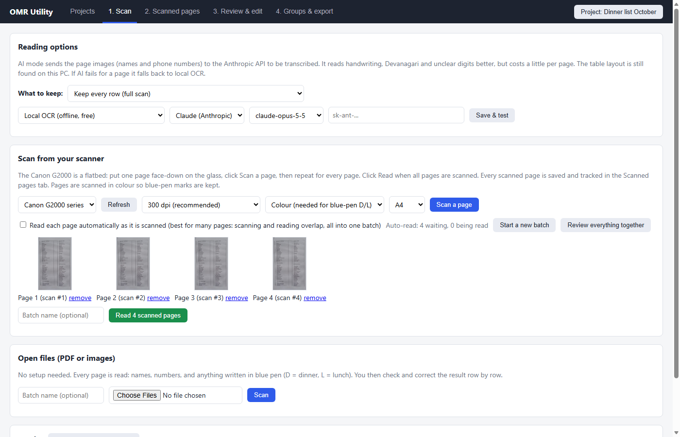Viewport: 680px width, 437px height.
Task: Choose model from claude-opus-5-5 dropdown
Action: pos(286,116)
